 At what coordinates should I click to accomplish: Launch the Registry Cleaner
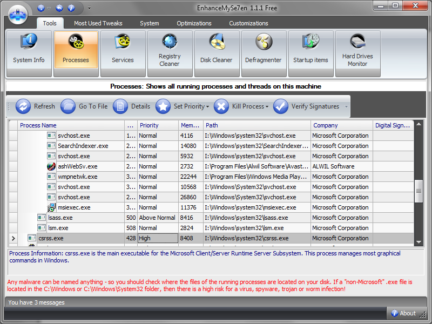tap(170, 53)
